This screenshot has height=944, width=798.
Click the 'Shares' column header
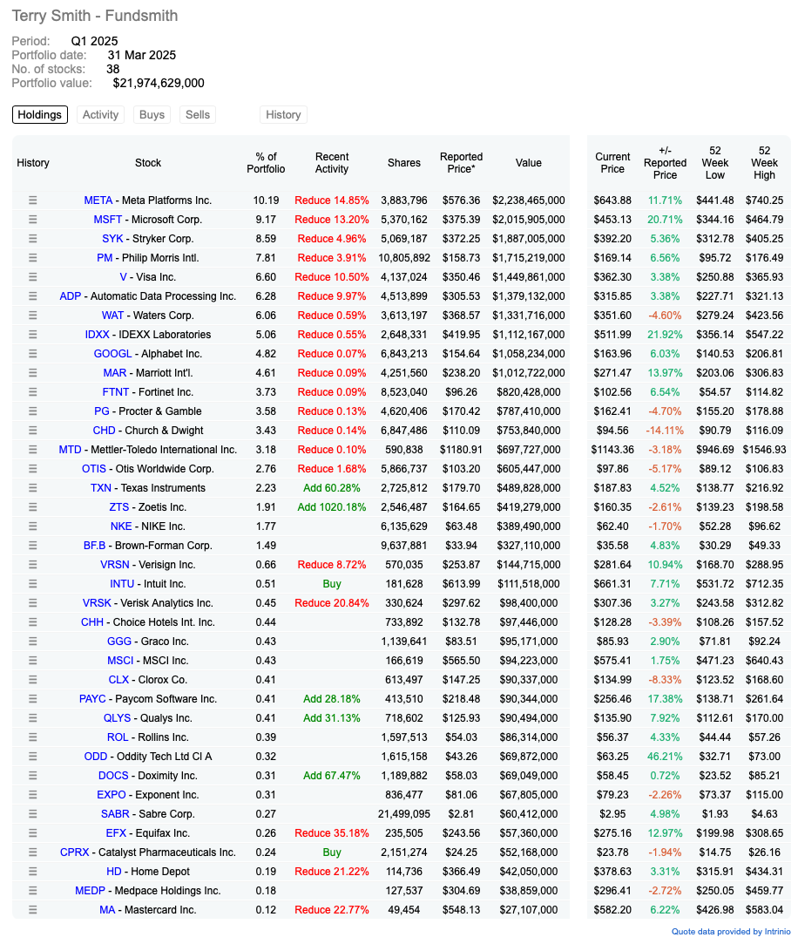click(404, 163)
